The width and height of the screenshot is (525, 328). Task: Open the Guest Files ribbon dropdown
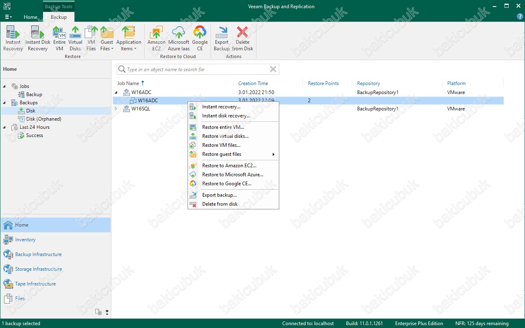(x=107, y=38)
